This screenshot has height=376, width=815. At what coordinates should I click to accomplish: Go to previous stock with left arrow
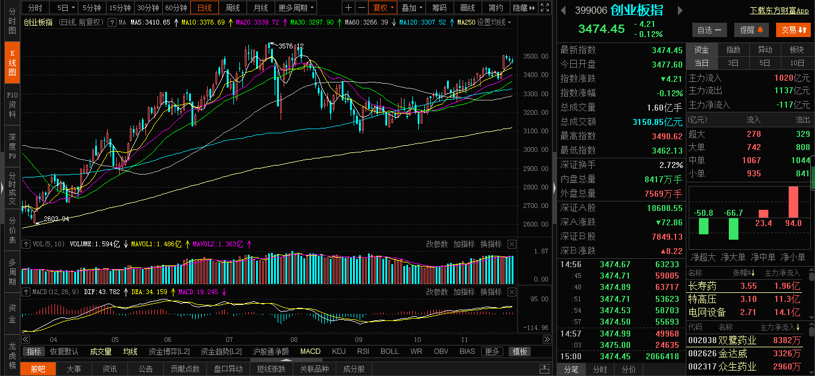[562, 10]
